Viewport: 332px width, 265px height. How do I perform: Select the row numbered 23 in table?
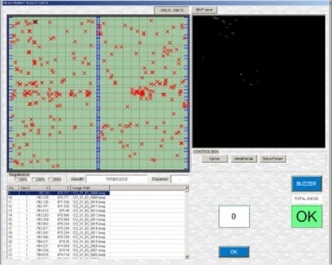58,255
